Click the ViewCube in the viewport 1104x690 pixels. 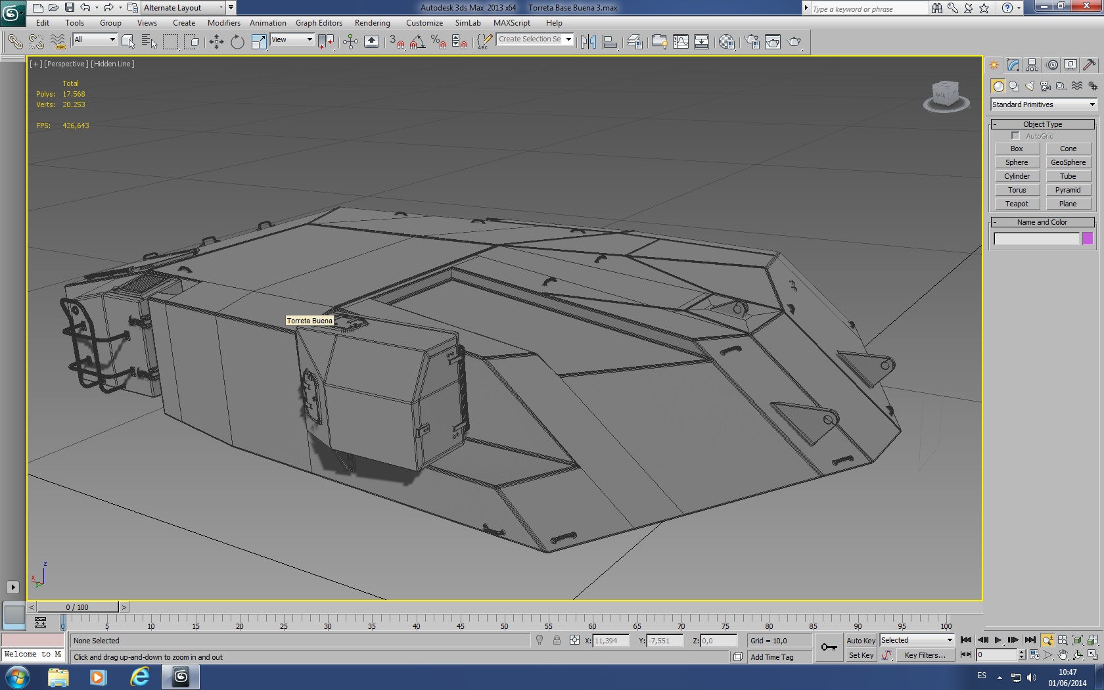(946, 95)
